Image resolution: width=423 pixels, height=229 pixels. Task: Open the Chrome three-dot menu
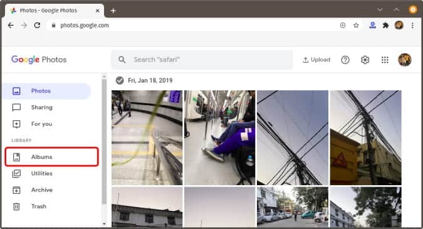[412, 25]
